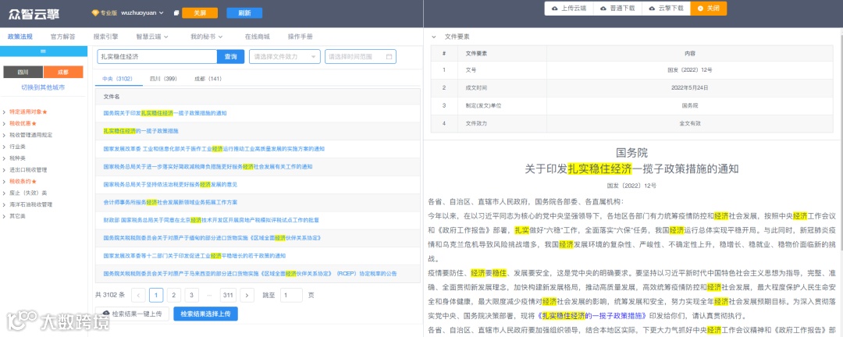Open the 政策法规 menu item
843x337 pixels.
20,37
